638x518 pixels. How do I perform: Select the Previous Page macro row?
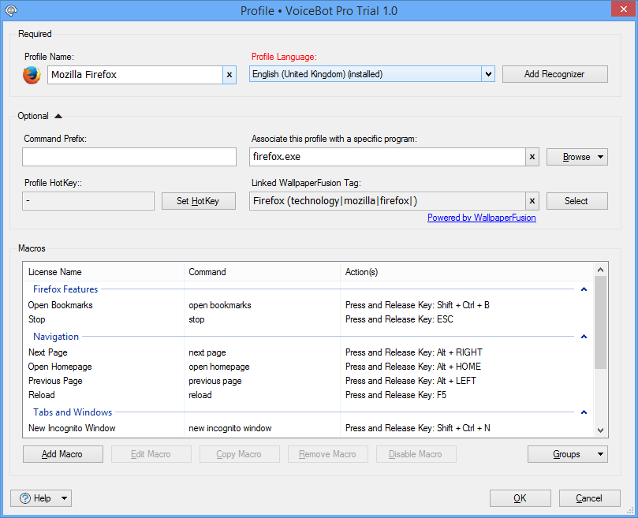tap(308, 381)
